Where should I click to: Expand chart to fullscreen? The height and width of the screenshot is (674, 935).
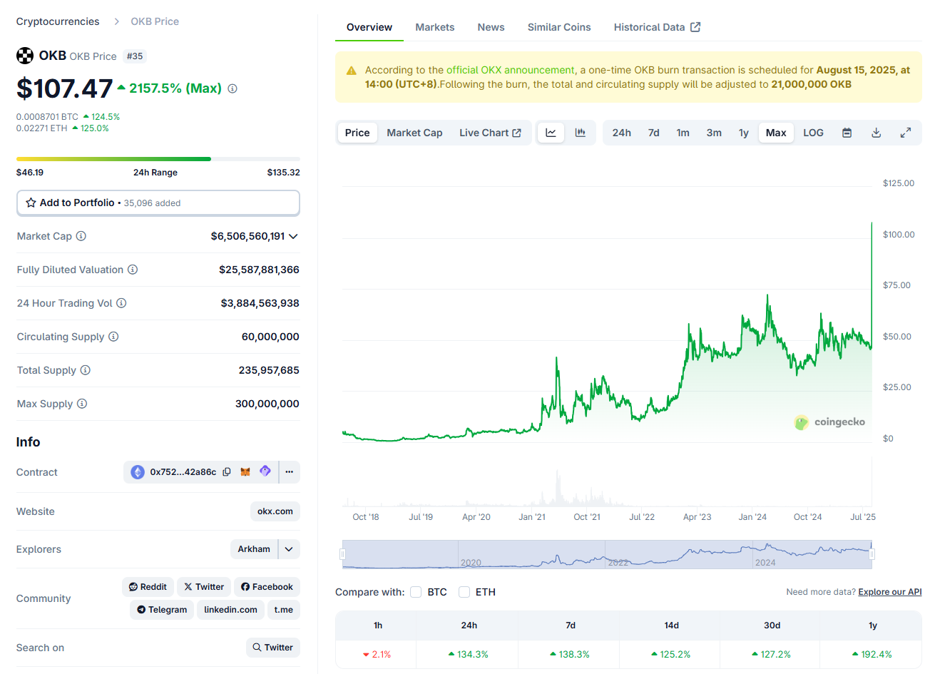(905, 133)
